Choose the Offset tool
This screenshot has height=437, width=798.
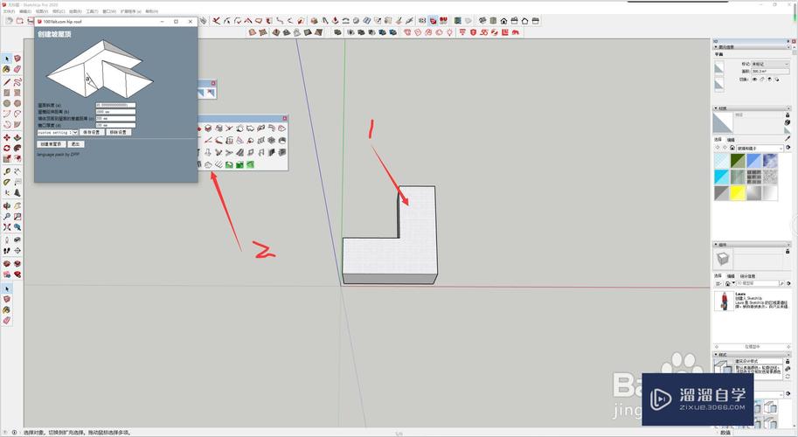[x=17, y=159]
